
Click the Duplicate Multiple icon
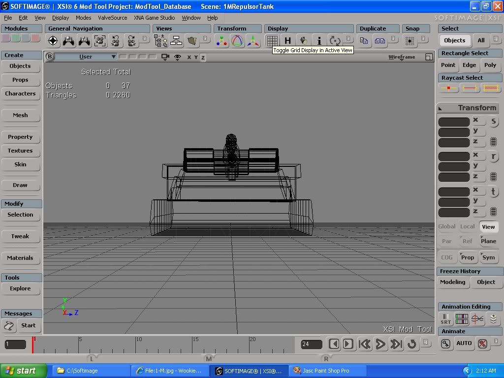click(379, 41)
